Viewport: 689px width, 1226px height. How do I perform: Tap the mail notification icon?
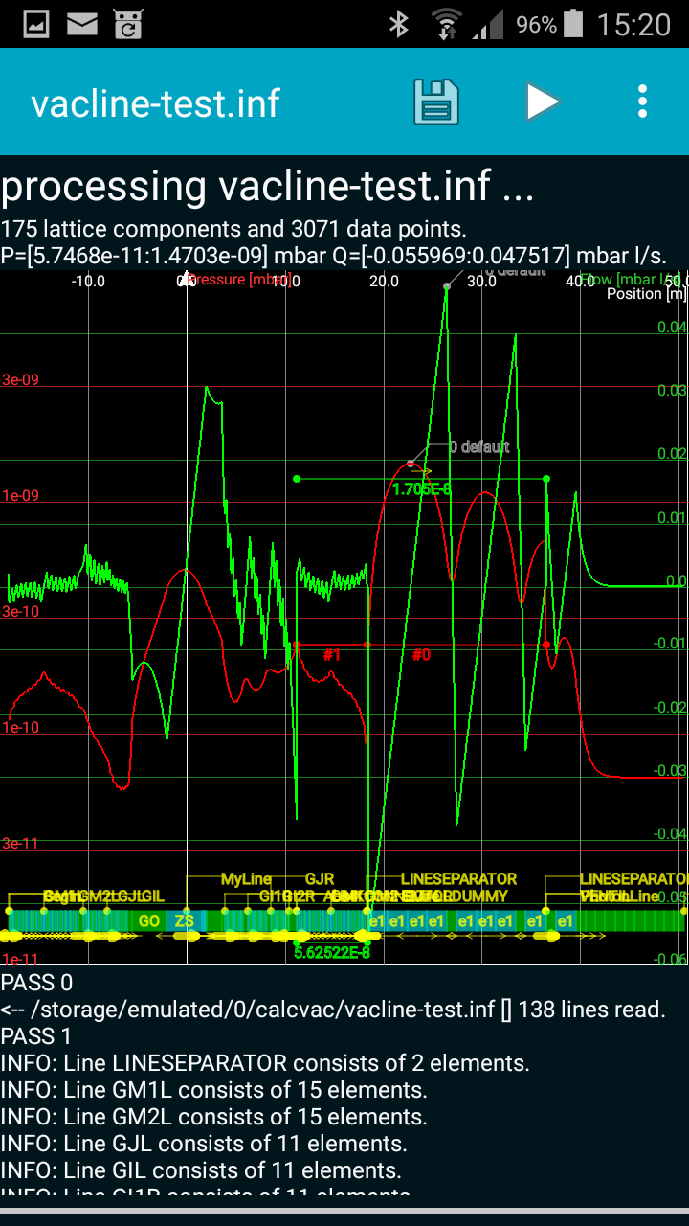(82, 25)
